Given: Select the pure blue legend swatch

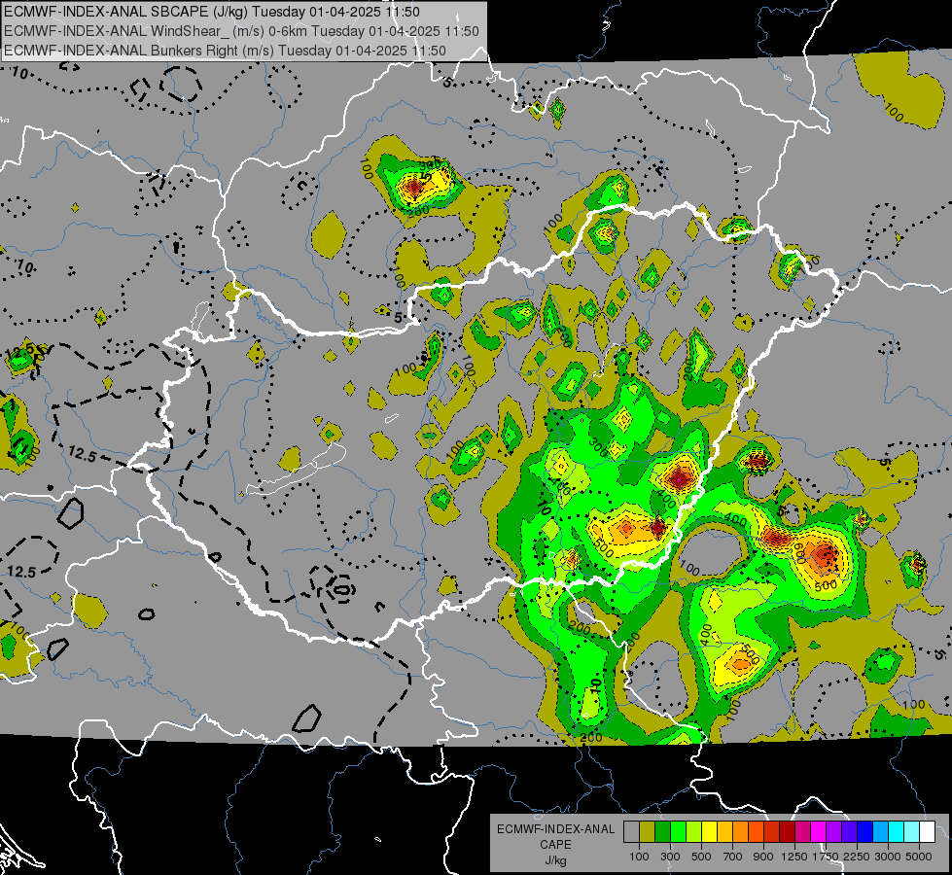Looking at the screenshot, I should point(864,832).
